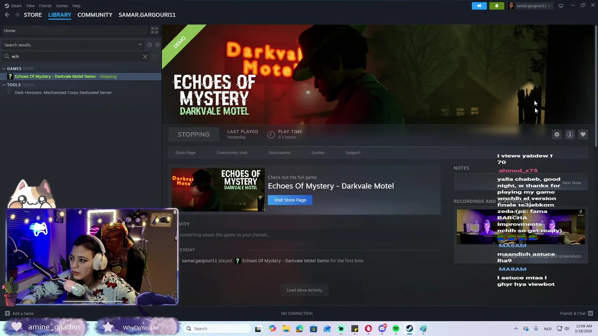This screenshot has width=598, height=336.
Task: Click the Windows taskbar Search box
Action: click(x=216, y=329)
